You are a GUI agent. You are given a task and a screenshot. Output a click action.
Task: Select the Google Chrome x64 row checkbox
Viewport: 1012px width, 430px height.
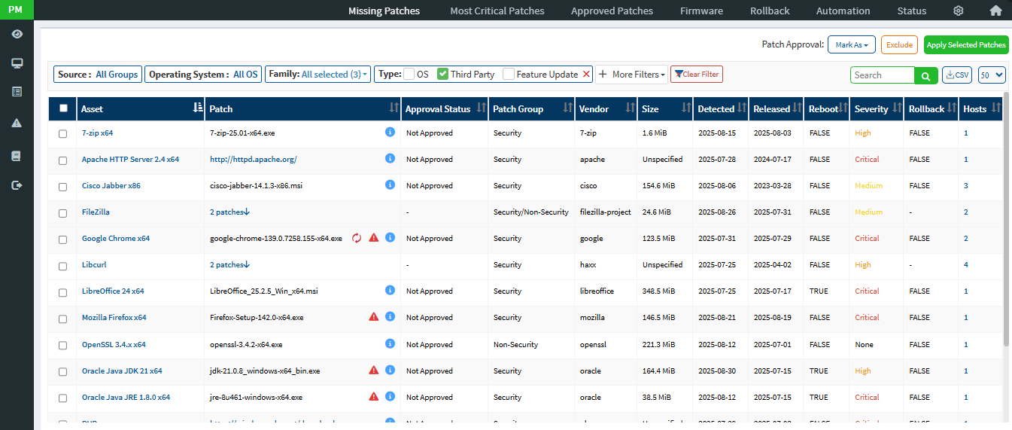point(63,239)
